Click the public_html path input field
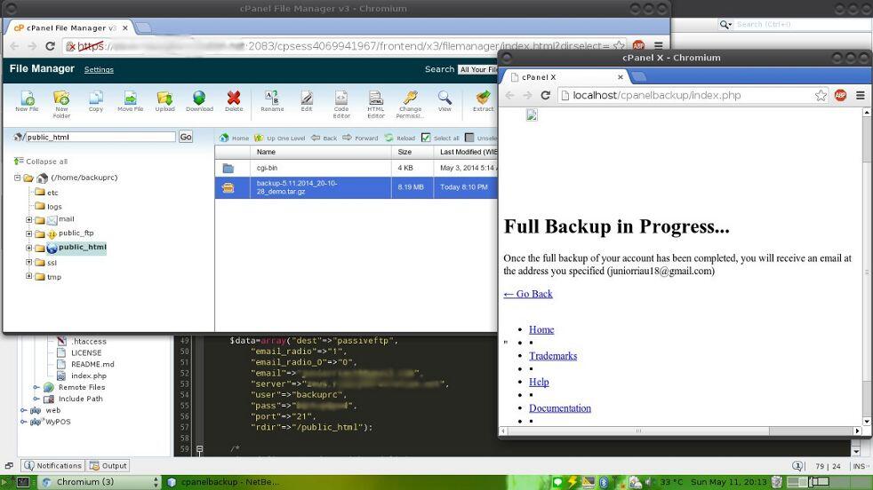 [100, 137]
